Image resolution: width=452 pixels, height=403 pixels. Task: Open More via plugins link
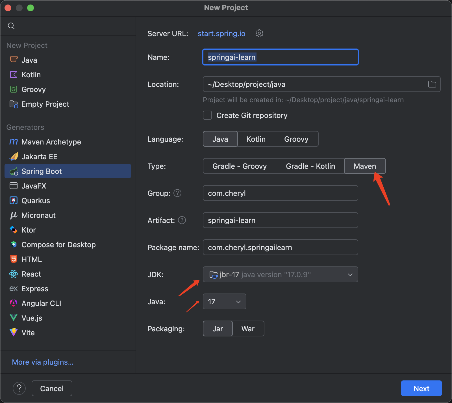[43, 362]
